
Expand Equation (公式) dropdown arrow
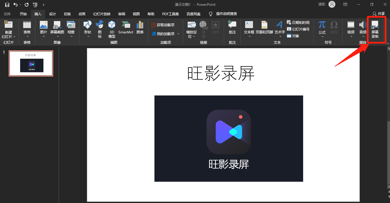322,37
